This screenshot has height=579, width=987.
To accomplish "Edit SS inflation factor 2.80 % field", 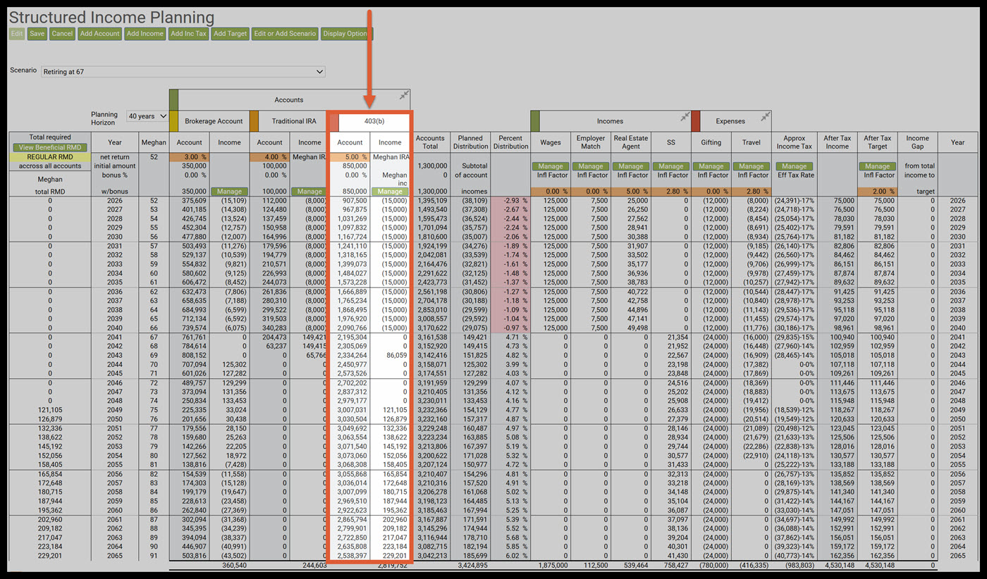I will [x=671, y=191].
